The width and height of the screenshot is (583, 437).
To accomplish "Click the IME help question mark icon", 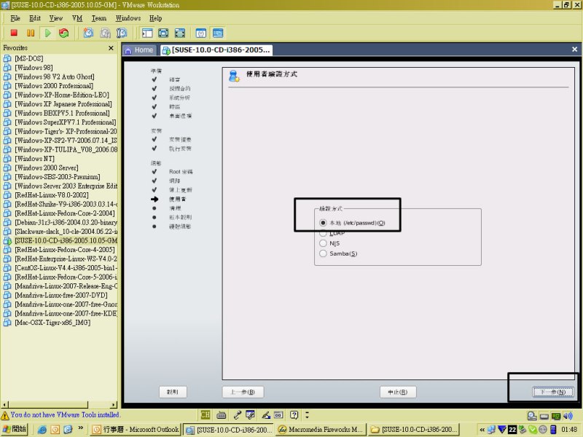I will pyautogui.click(x=294, y=414).
